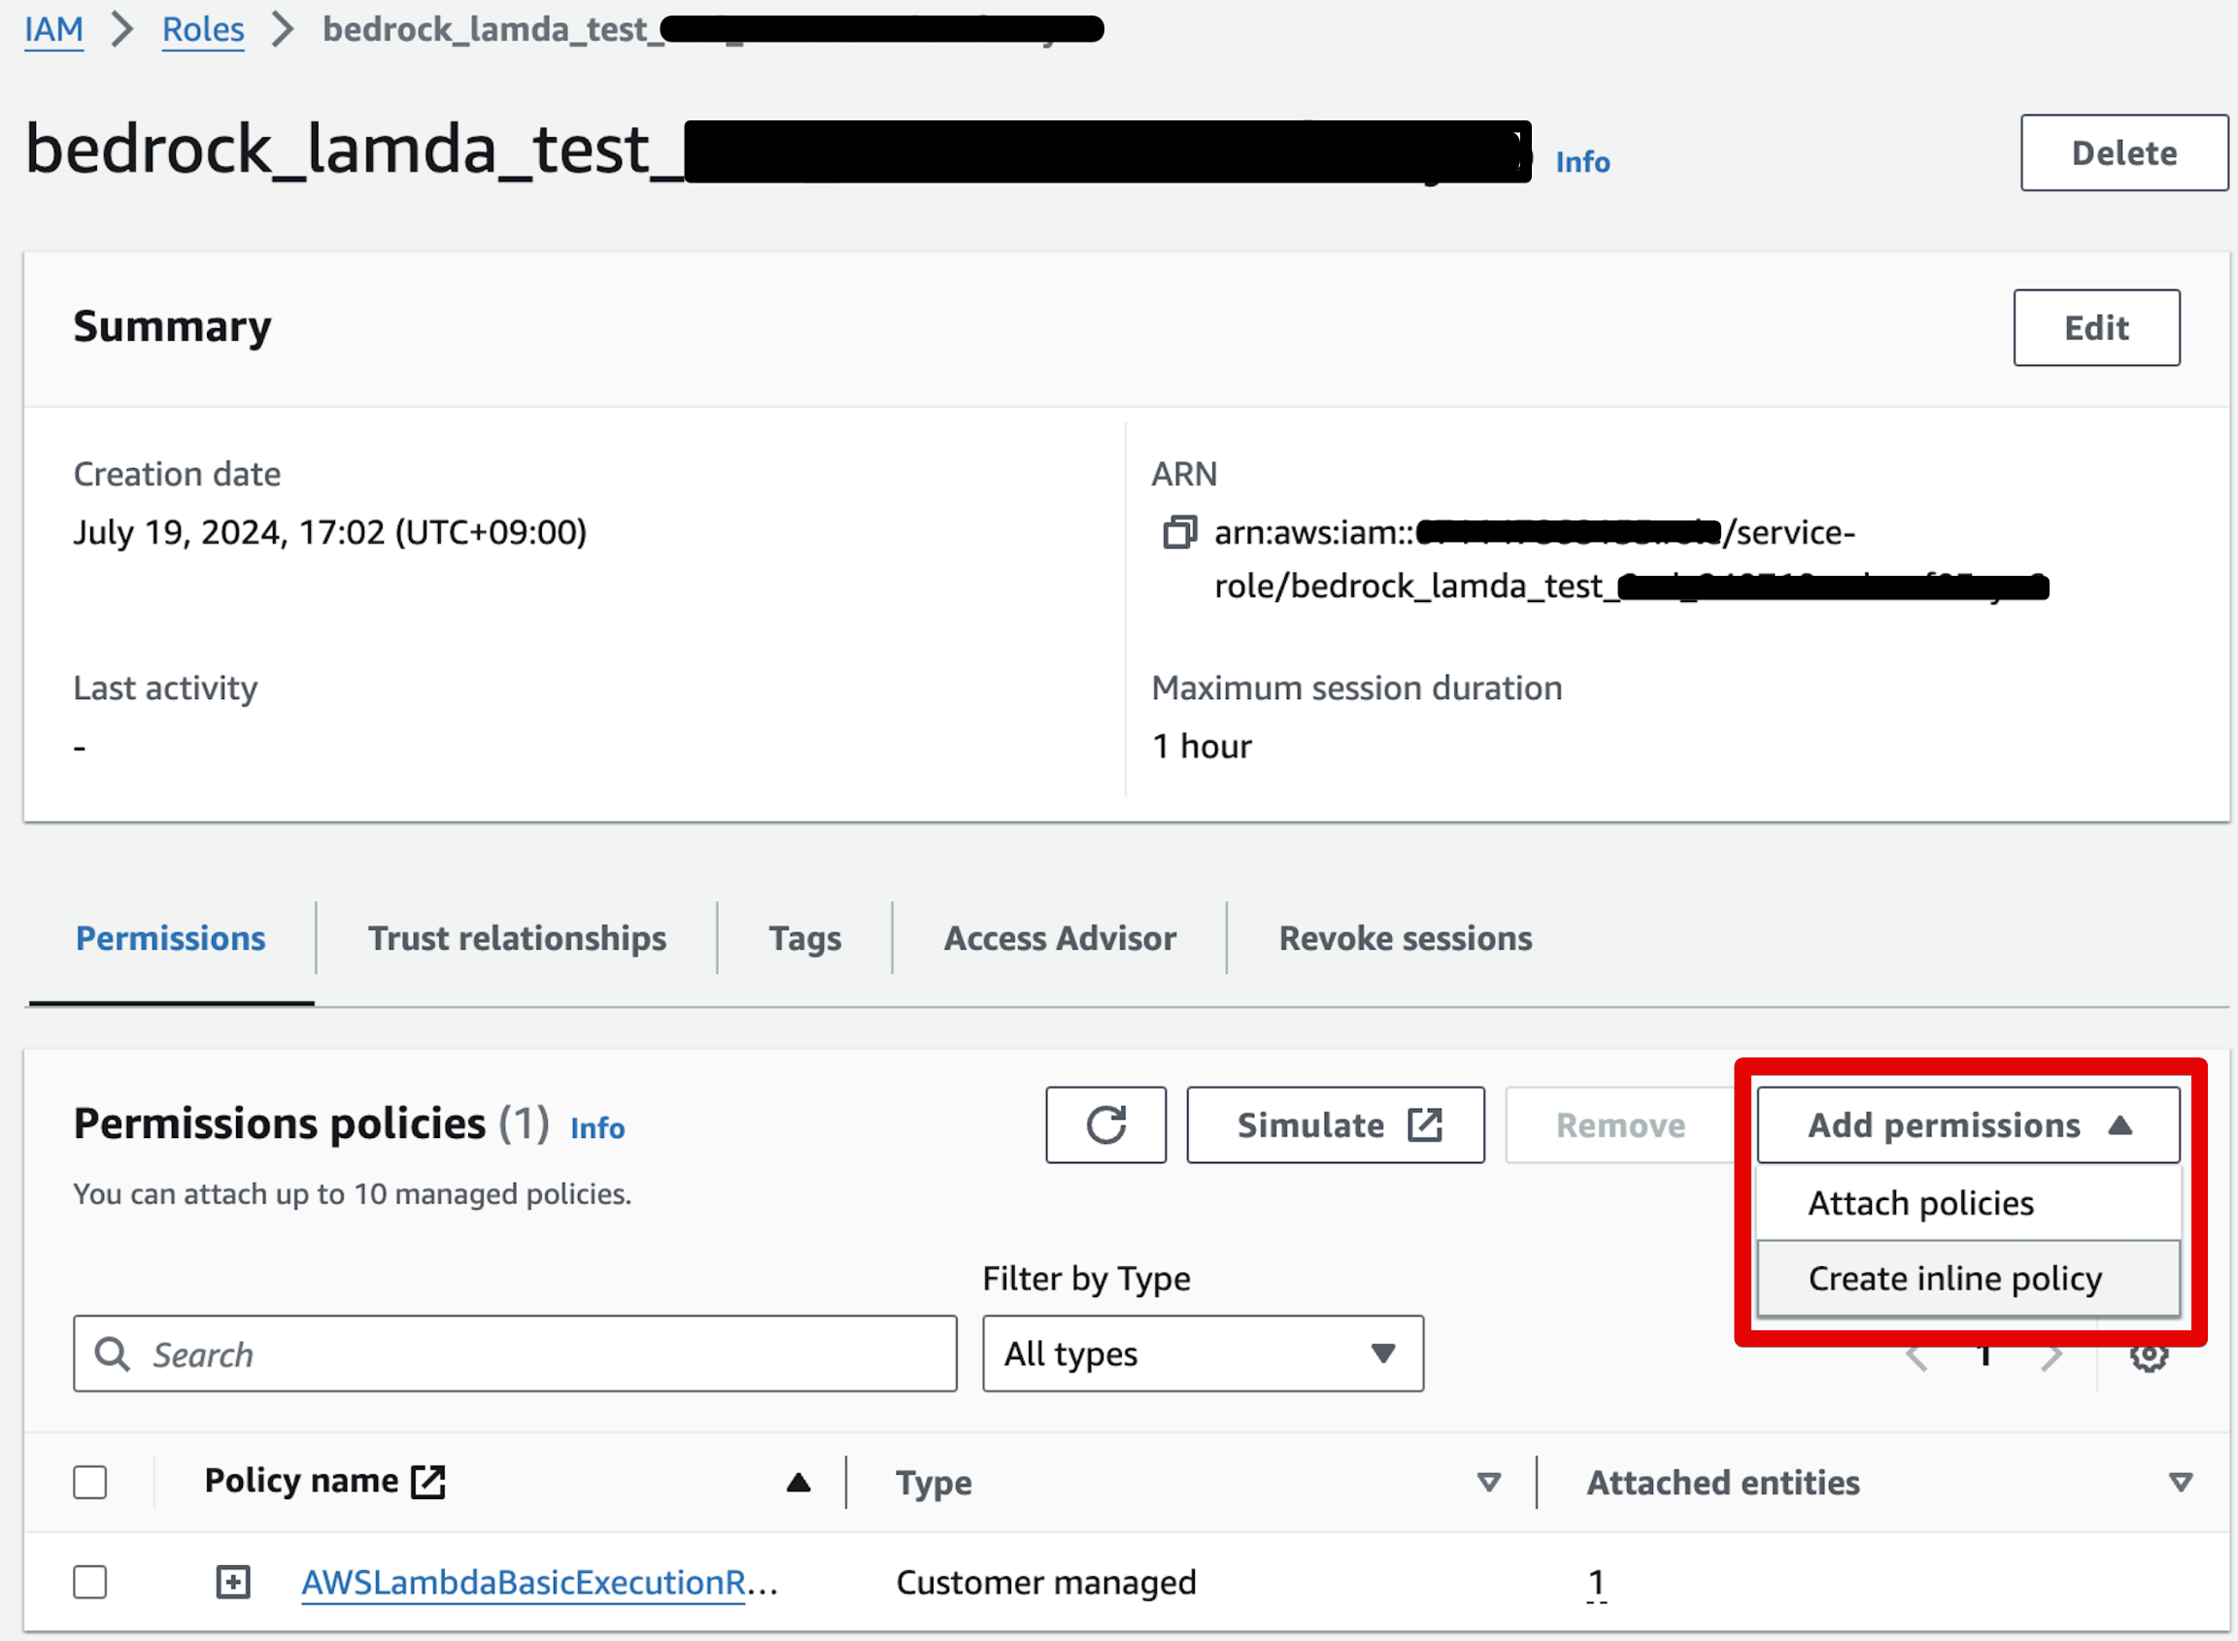Open the Info link beside Permissions policies
This screenshot has width=2238, height=1641.
[x=597, y=1128]
